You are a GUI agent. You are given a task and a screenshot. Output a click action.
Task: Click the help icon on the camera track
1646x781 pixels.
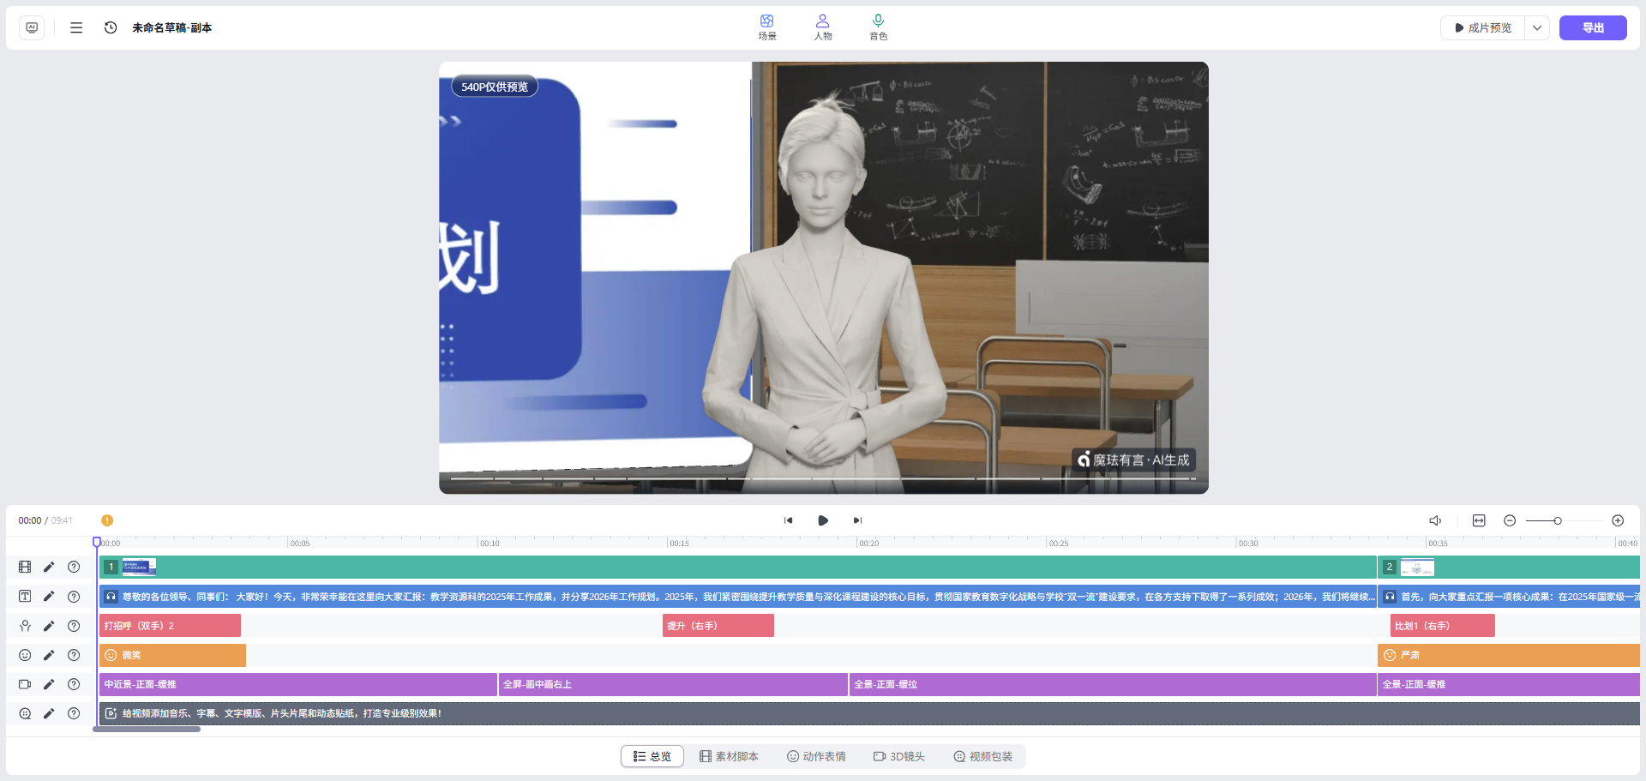(x=74, y=684)
